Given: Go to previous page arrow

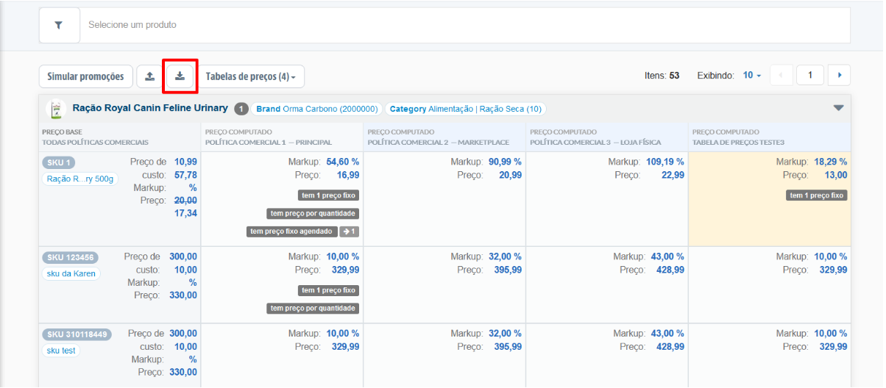Looking at the screenshot, I should (x=781, y=75).
